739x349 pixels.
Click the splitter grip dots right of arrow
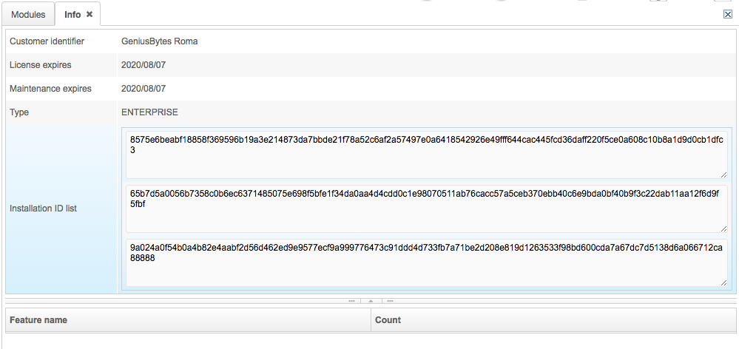[391, 300]
